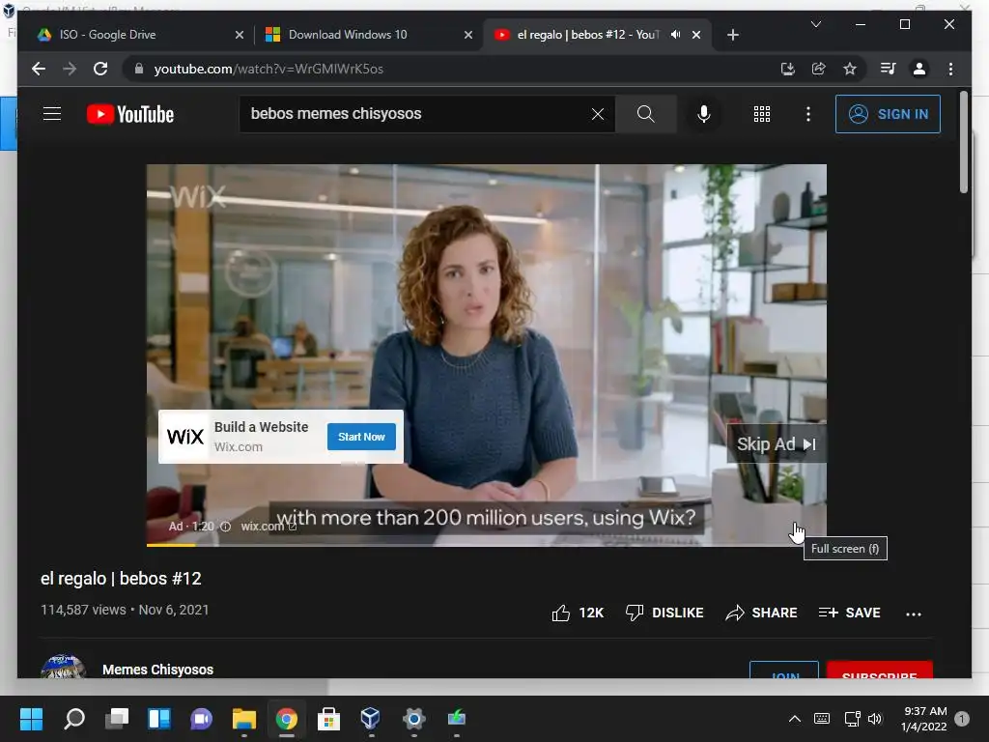
Task: Click SAVE to playlist
Action: (x=849, y=613)
